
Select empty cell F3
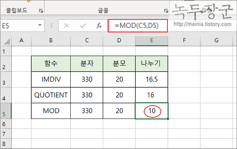[x=184, y=79]
